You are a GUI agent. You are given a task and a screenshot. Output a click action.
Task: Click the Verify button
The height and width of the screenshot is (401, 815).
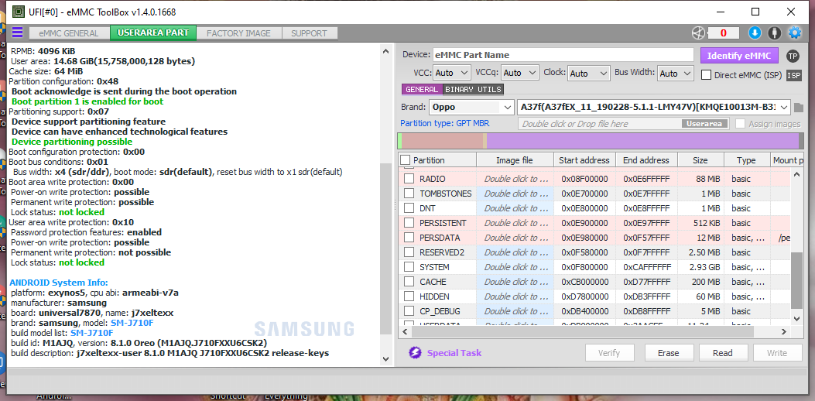pyautogui.click(x=609, y=353)
